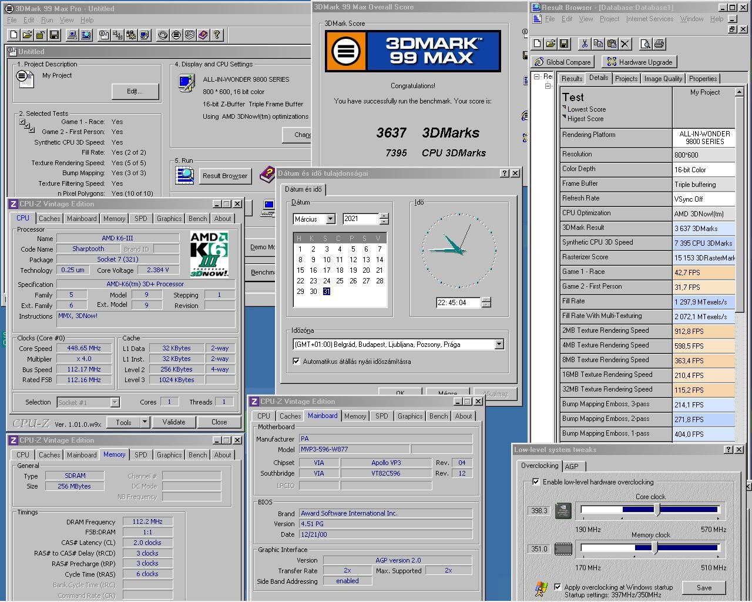Open the Caches tab in top CPU-Z window
Screen dimensions: 752x602
(49, 218)
